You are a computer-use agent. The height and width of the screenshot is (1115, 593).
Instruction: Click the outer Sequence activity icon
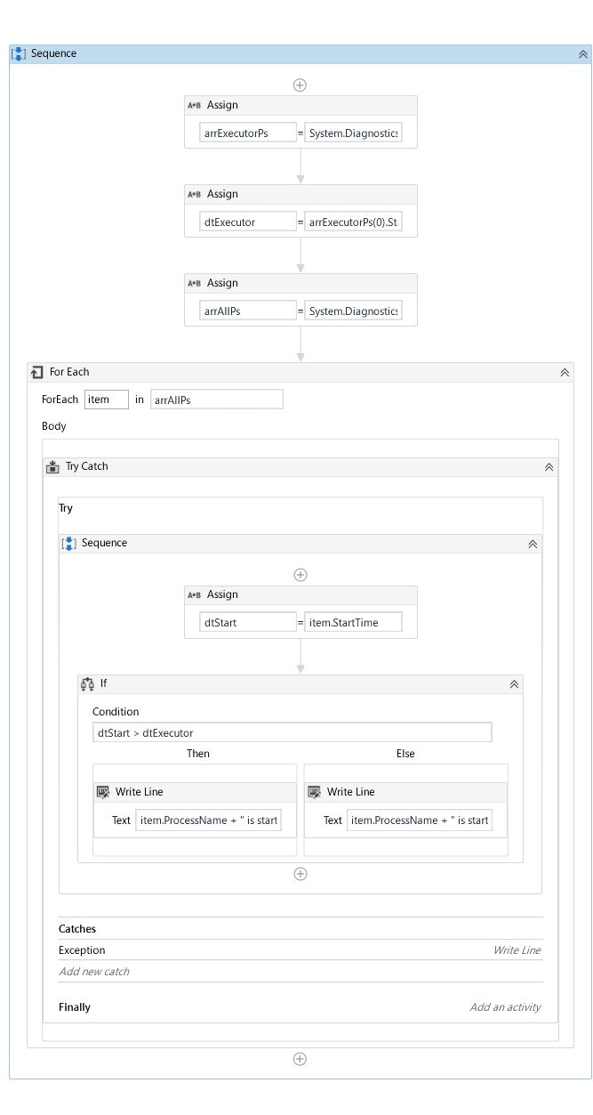(x=19, y=54)
